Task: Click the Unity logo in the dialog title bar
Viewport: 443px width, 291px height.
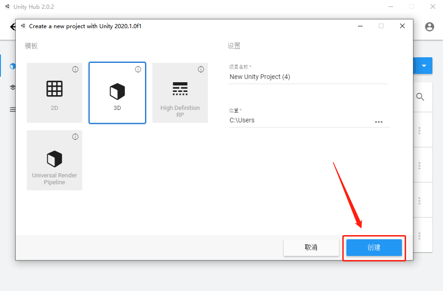Action: (x=23, y=26)
